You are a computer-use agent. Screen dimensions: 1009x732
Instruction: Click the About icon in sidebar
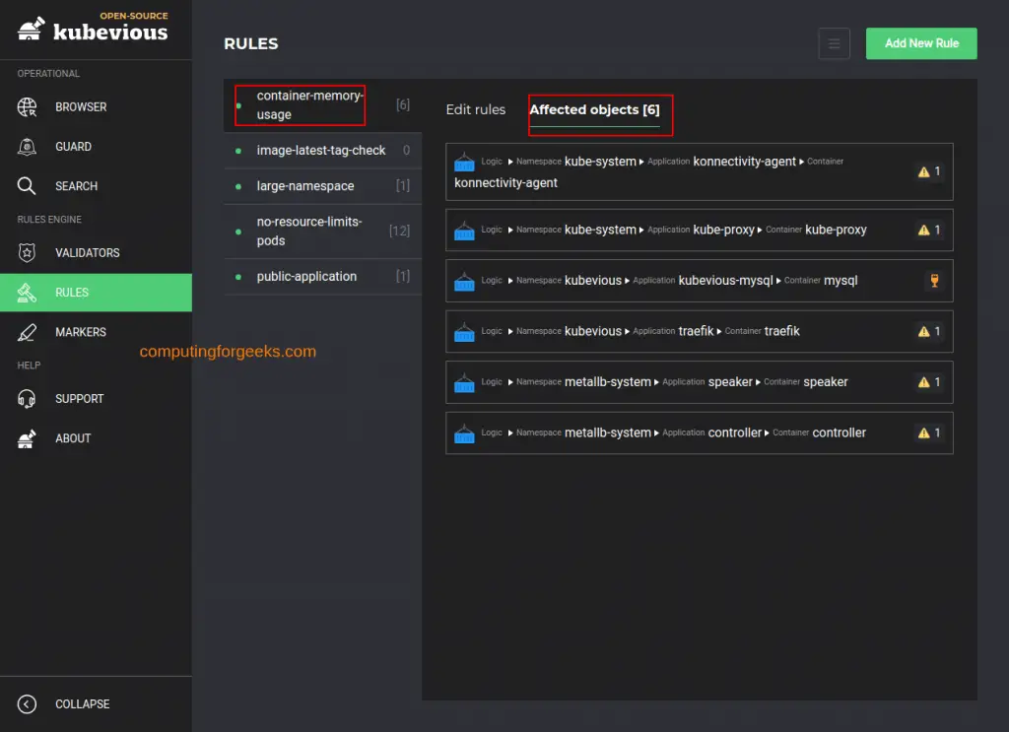tap(27, 438)
